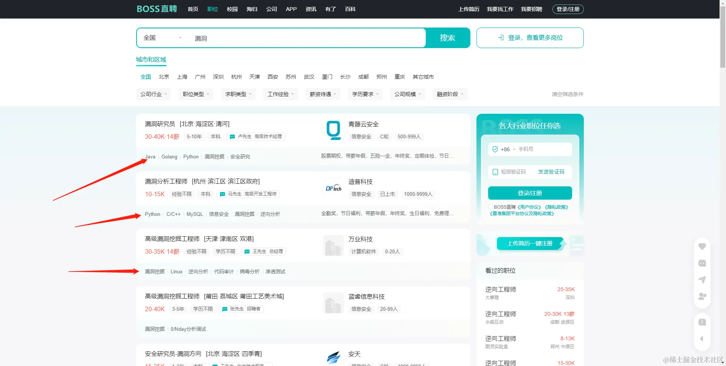Click the chat icon beside 张先生
This screenshot has width=726, height=366.
[x=225, y=309]
